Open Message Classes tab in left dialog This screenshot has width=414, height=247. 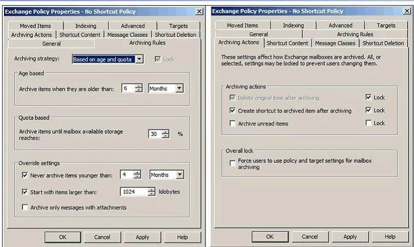point(127,35)
